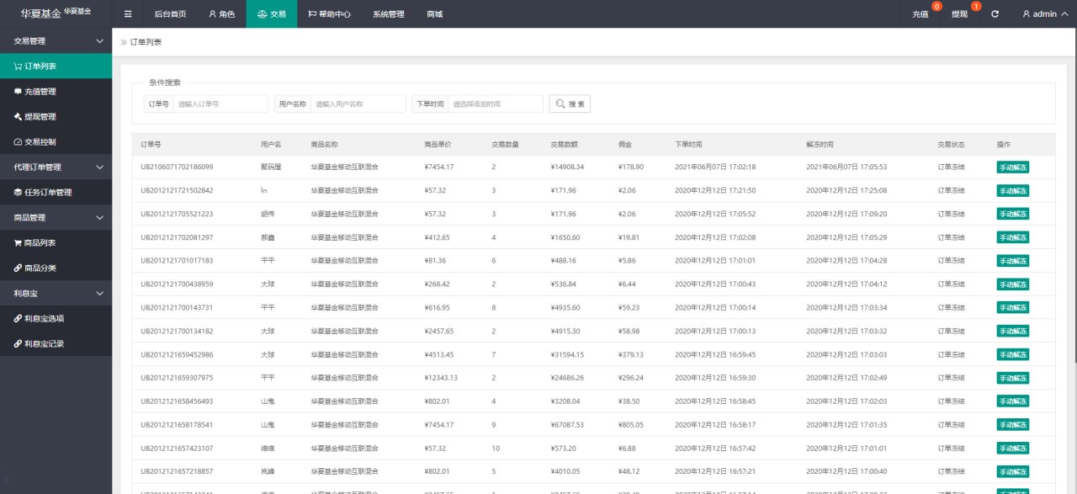Open 充值 notifications in the top bar

pos(920,14)
